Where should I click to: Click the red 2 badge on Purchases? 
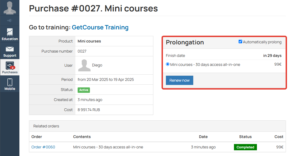[x=13, y=68]
